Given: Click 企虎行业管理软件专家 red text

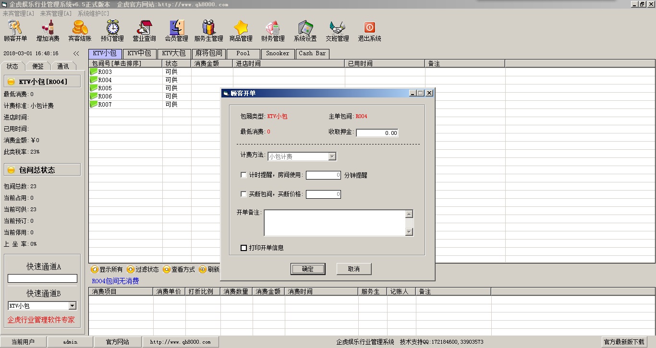Looking at the screenshot, I should 41,320.
